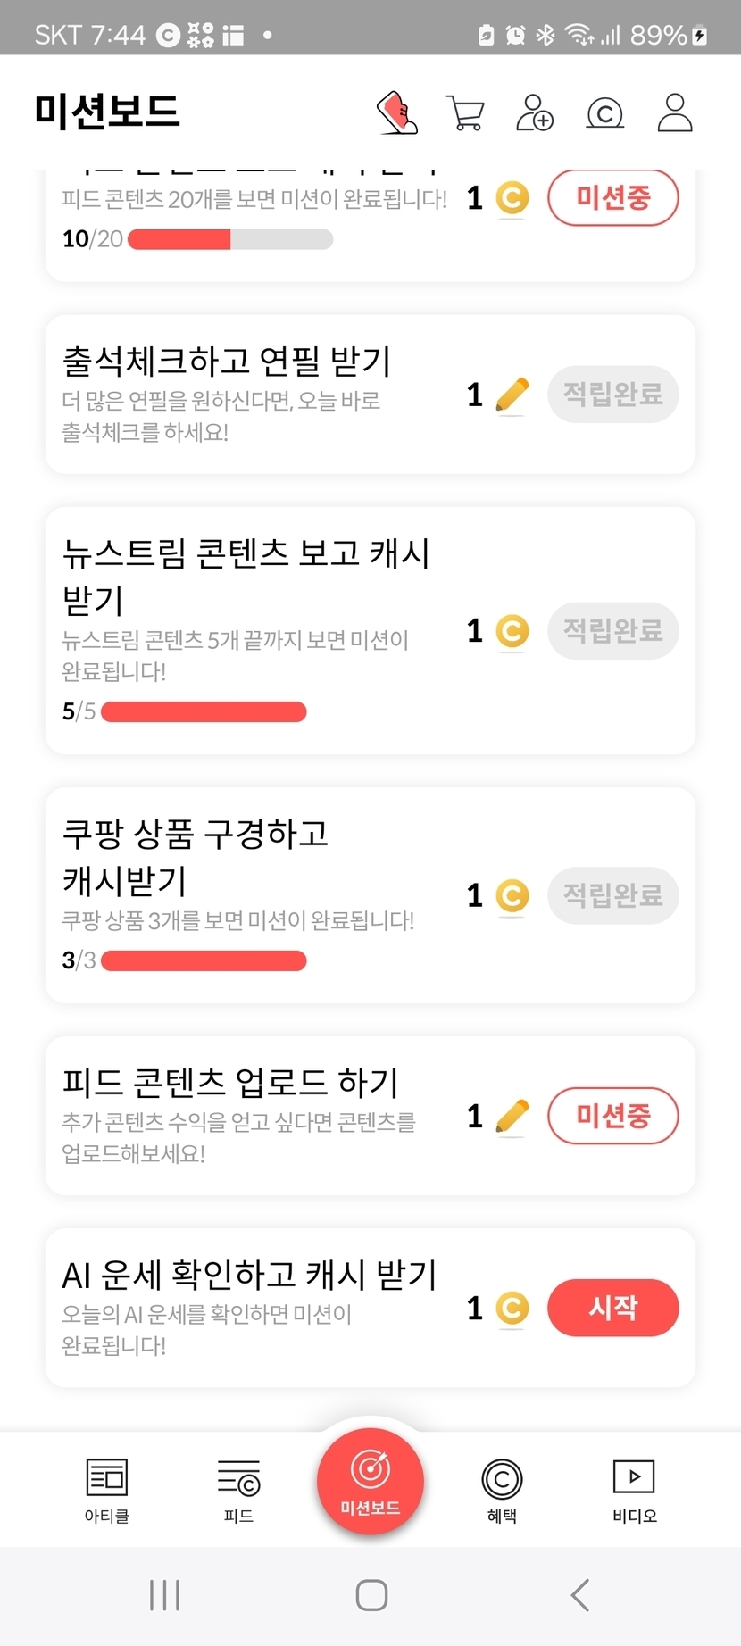Go to the 혜택 tab
741x1646 pixels.
tap(502, 1491)
